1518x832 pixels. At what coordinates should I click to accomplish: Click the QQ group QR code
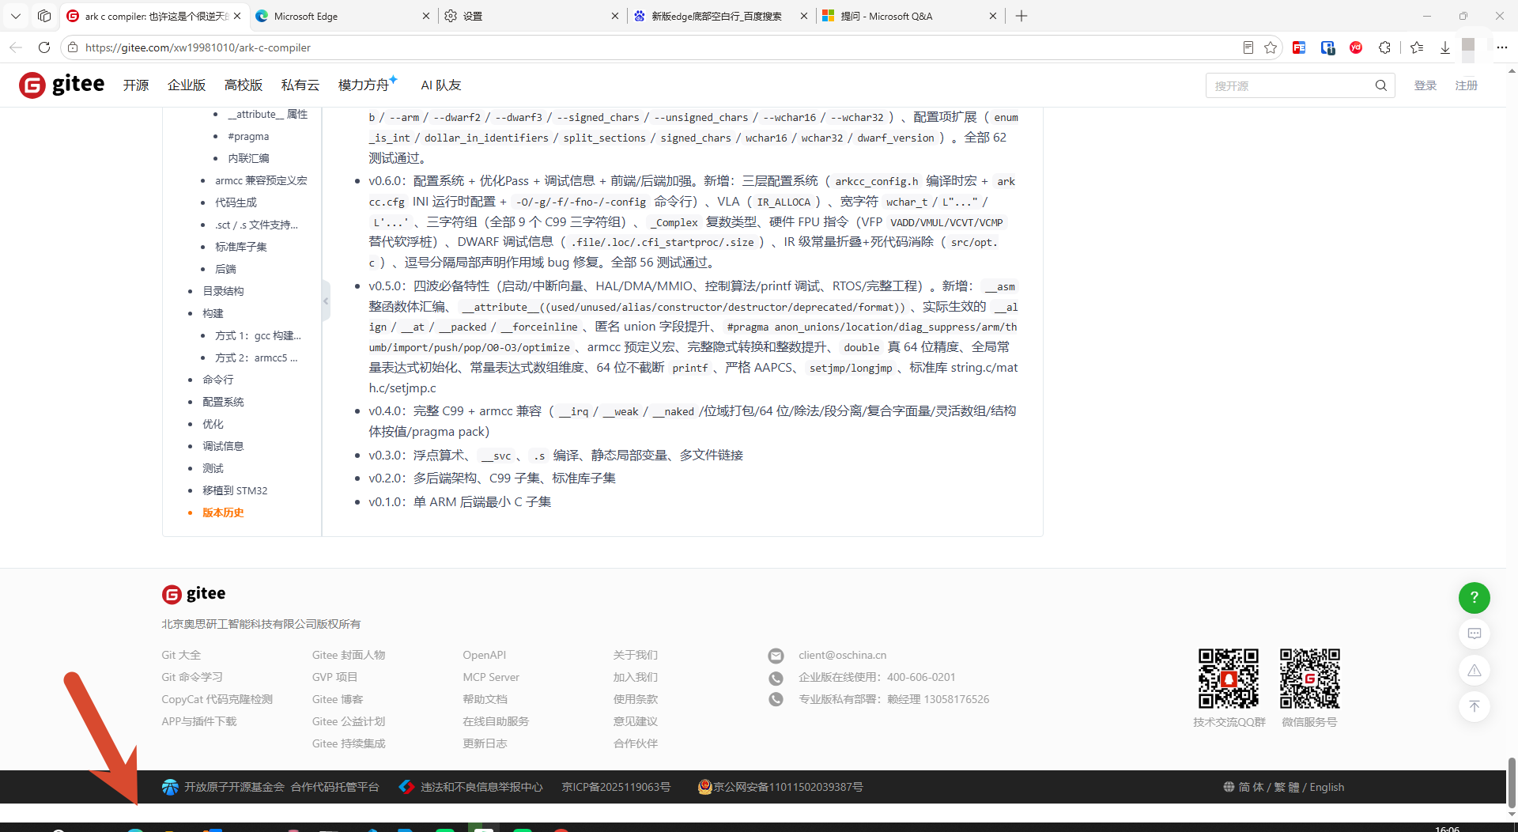1229,679
